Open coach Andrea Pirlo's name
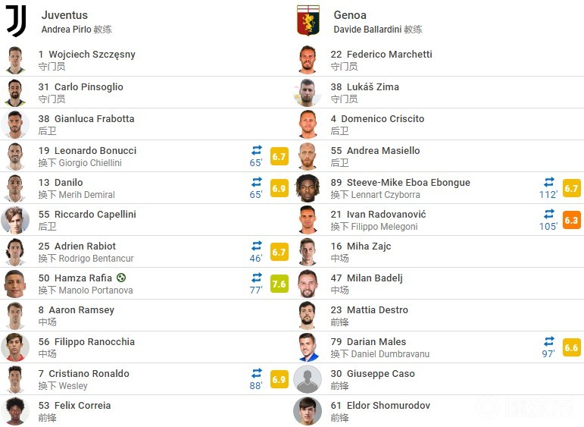This screenshot has height=427, width=584. click(67, 30)
